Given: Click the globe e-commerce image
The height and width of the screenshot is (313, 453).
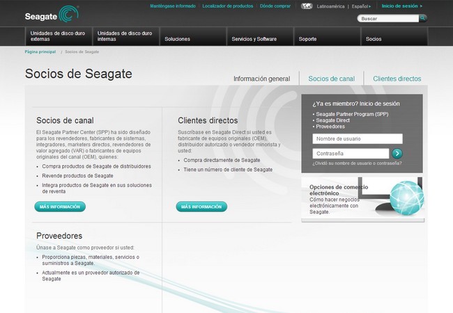Looking at the screenshot, I should [x=407, y=198].
